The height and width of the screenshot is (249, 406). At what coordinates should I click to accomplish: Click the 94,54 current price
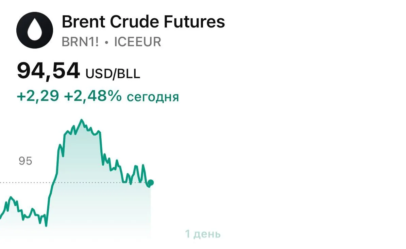click(x=48, y=71)
